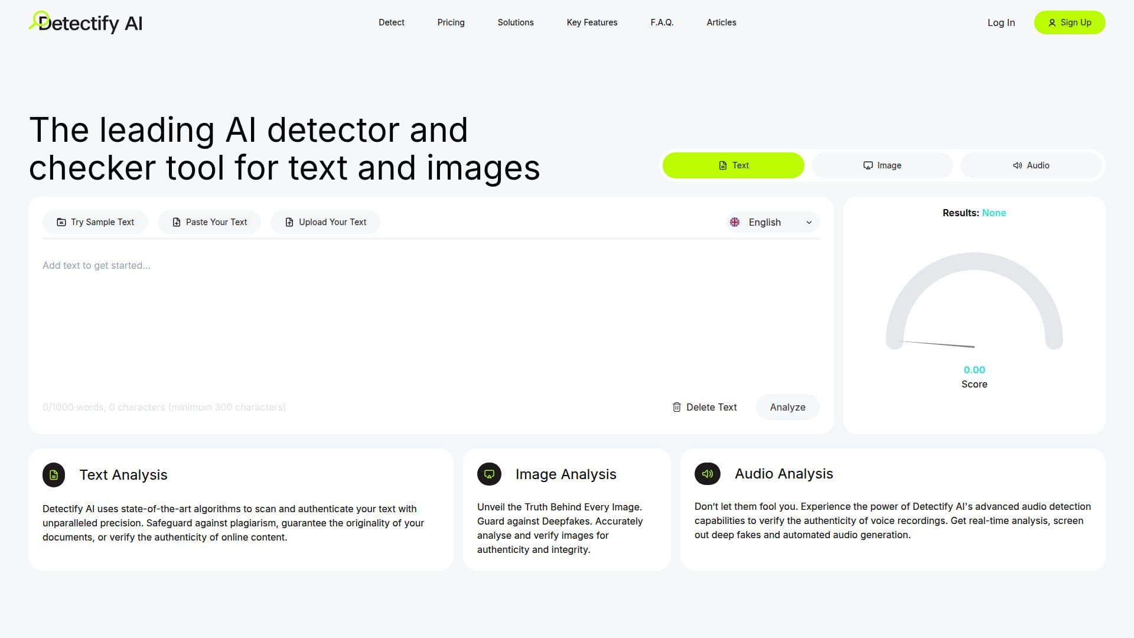The image size is (1134, 638).
Task: Open the Key Features nav link
Action: [592, 22]
